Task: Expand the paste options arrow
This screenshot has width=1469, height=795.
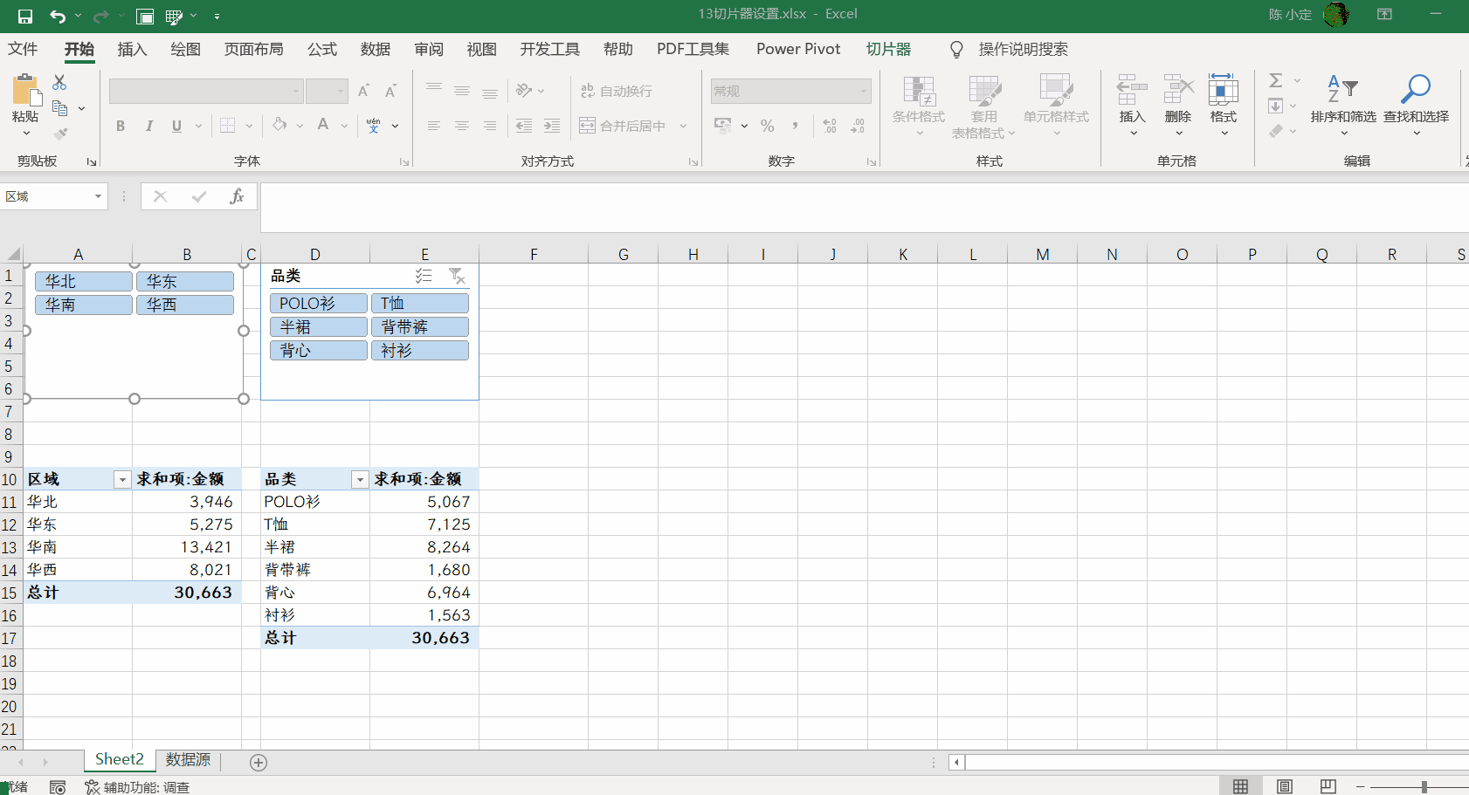Action: pyautogui.click(x=25, y=133)
